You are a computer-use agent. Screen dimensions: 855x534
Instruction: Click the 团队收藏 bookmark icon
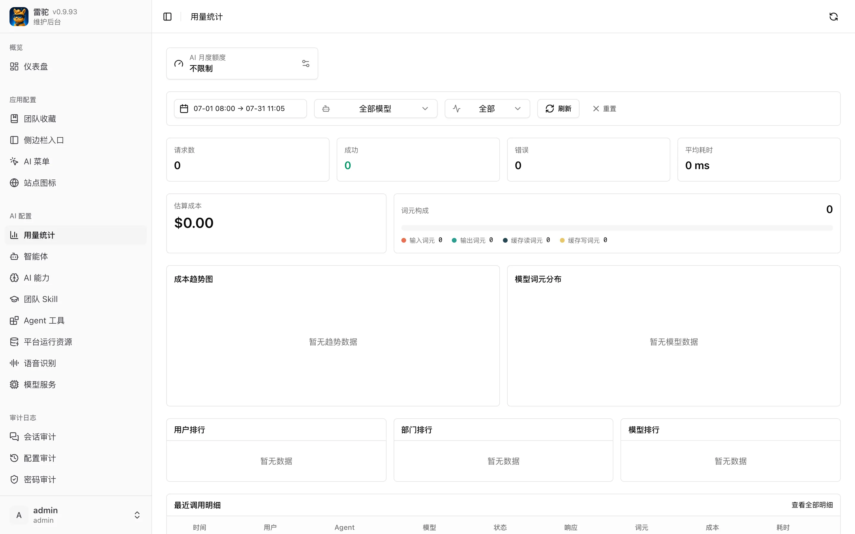point(14,119)
